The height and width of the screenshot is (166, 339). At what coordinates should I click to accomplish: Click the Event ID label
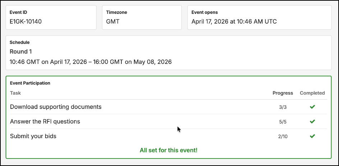[x=18, y=12]
